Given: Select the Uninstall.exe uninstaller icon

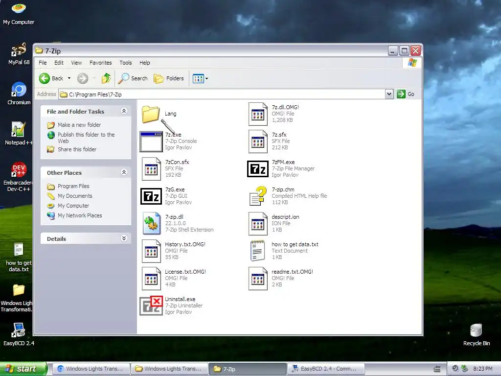Looking at the screenshot, I should tap(151, 305).
